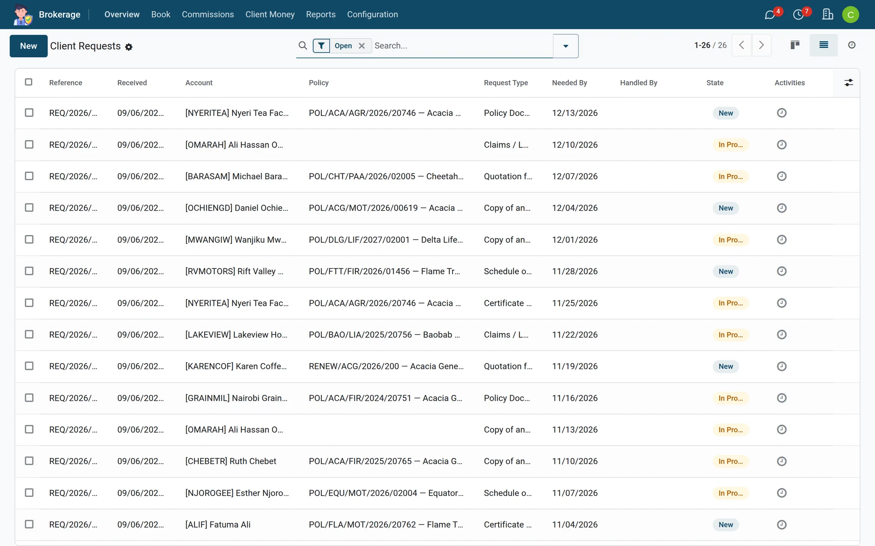875x546 pixels.
Task: Open the Brokerage app home icon
Action: [22, 15]
